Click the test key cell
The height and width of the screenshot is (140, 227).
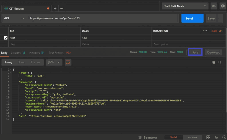pos(44,38)
